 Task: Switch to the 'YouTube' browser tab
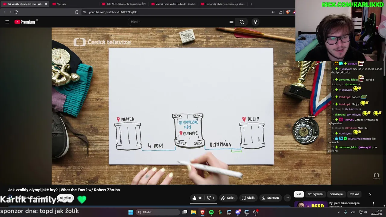click(74, 4)
